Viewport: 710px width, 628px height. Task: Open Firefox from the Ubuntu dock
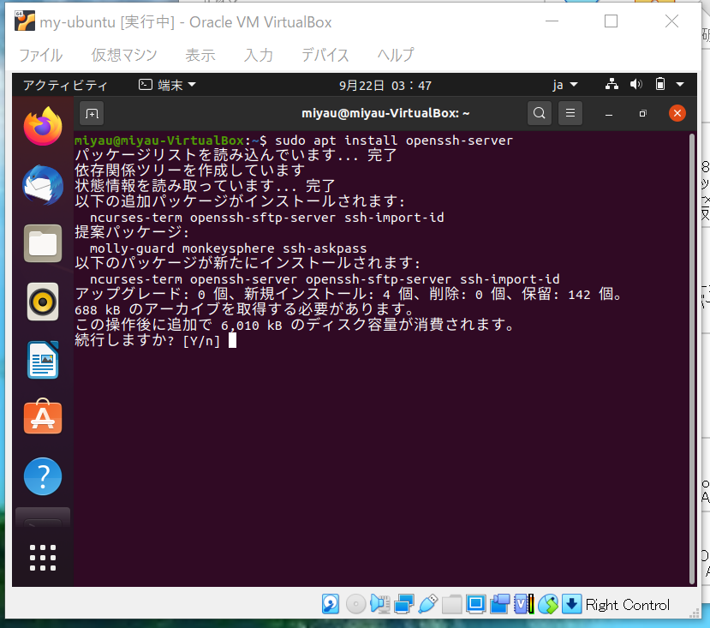click(x=43, y=127)
